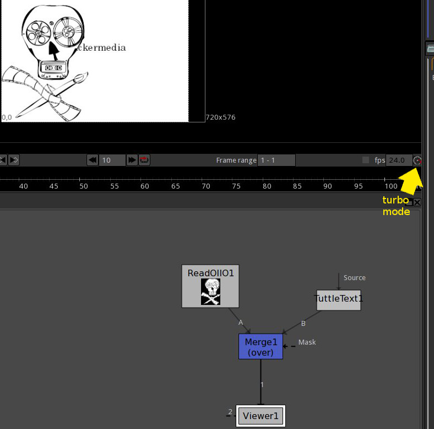Click the Source input arrow above TuttleText1

pos(339,281)
